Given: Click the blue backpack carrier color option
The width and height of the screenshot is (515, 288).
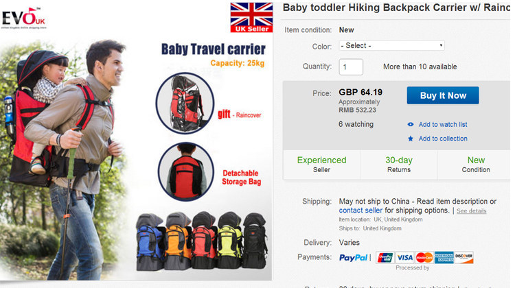Looking at the screenshot, I should coord(150,242).
